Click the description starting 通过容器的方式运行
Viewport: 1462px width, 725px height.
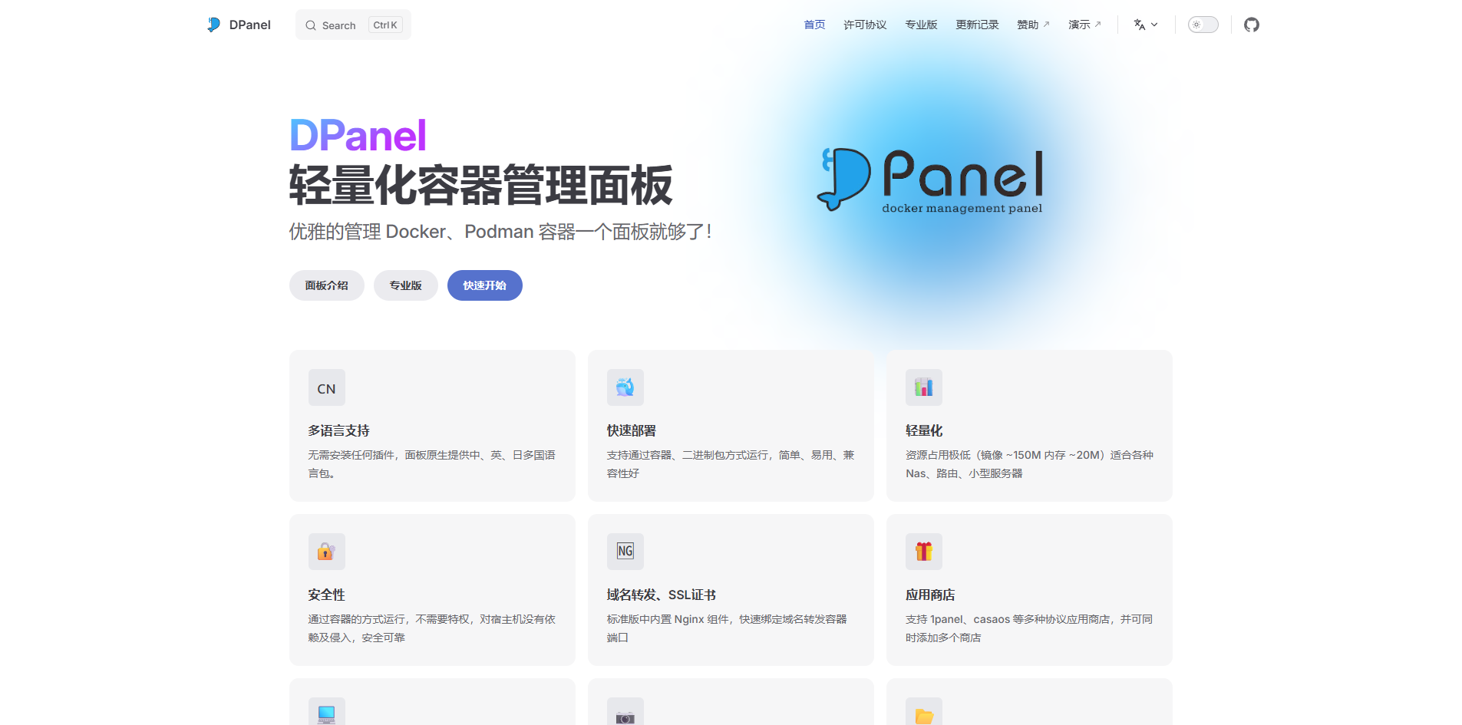coord(432,628)
